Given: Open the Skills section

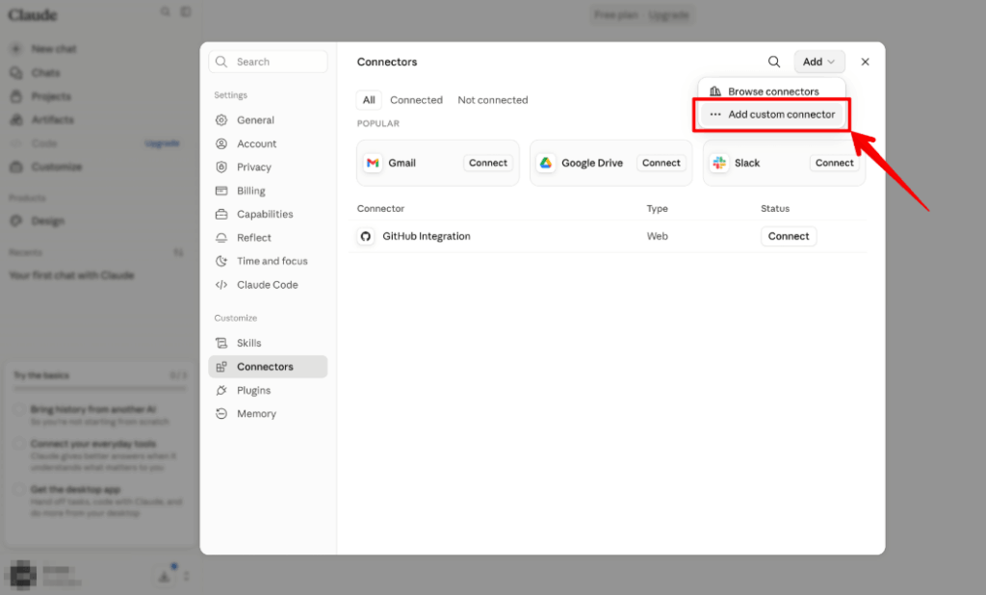Looking at the screenshot, I should coord(268,343).
